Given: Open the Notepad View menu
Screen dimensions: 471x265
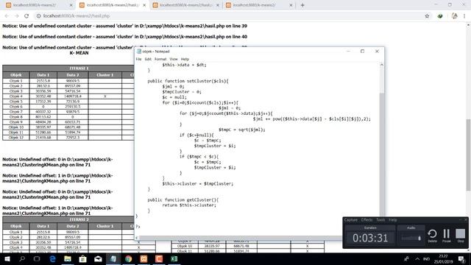Looking at the screenshot, I should 174,59.
